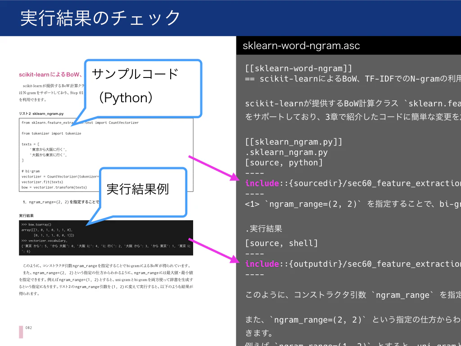Click the 'vectorizer = CountVectorizer(tokenizer=' code line

[x=60, y=177]
